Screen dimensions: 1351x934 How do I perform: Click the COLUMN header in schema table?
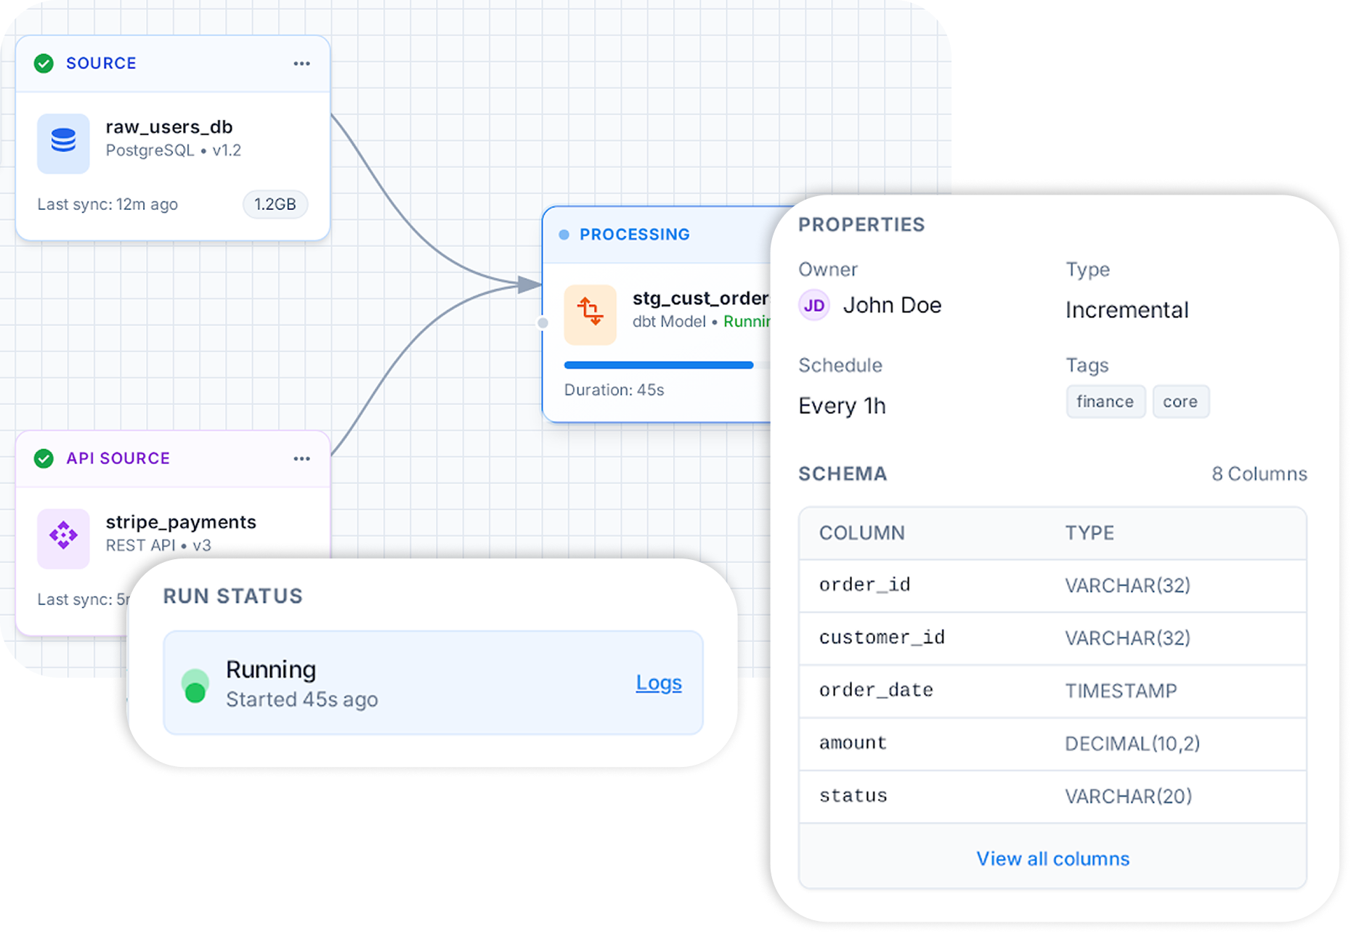[x=861, y=533]
